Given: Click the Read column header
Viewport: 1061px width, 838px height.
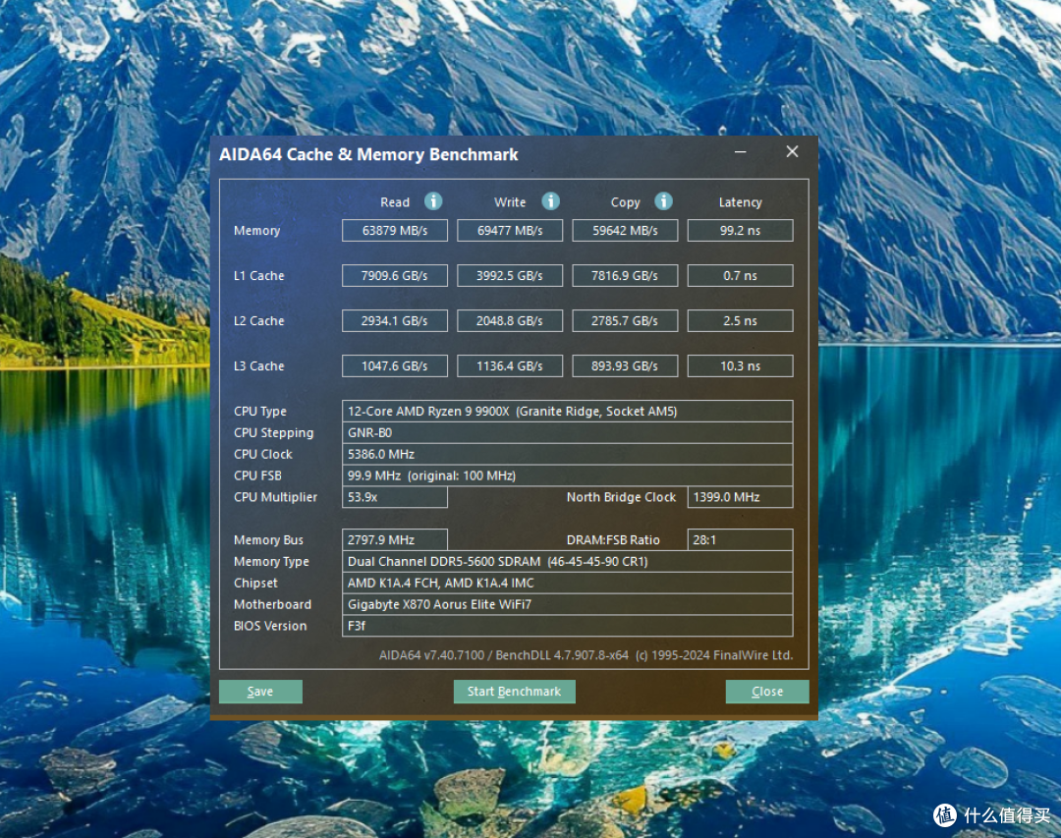Looking at the screenshot, I should pos(395,201).
